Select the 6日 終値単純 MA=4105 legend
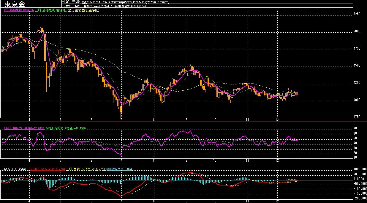 19,10
